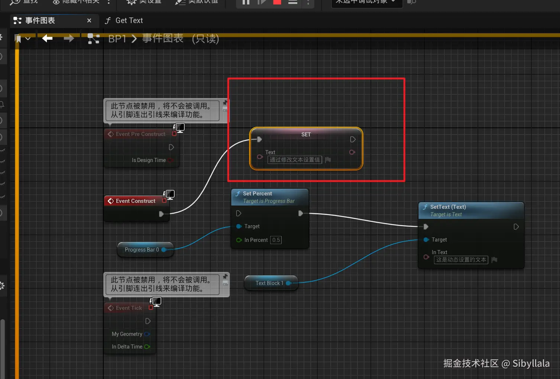The width and height of the screenshot is (560, 379).
Task: Click Event Pre Construct exec output pin
Action: coord(171,147)
